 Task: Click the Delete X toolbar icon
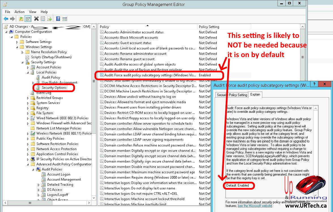[36, 19]
